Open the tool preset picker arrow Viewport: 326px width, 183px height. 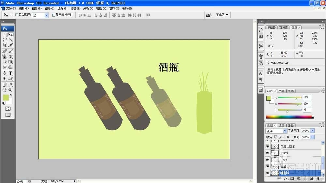tap(11, 15)
